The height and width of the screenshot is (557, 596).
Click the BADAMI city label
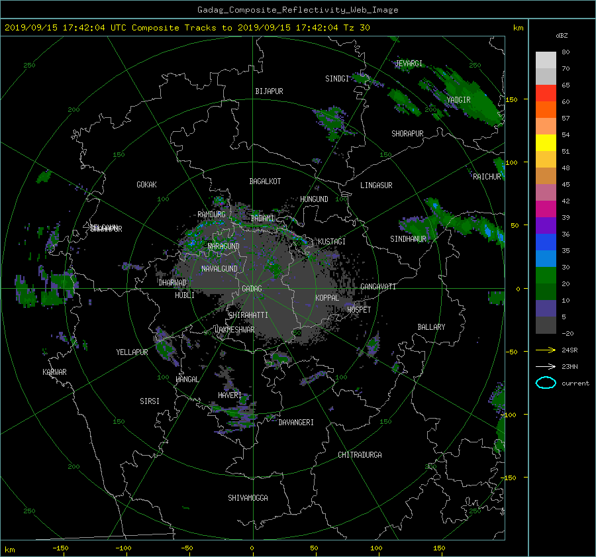262,219
